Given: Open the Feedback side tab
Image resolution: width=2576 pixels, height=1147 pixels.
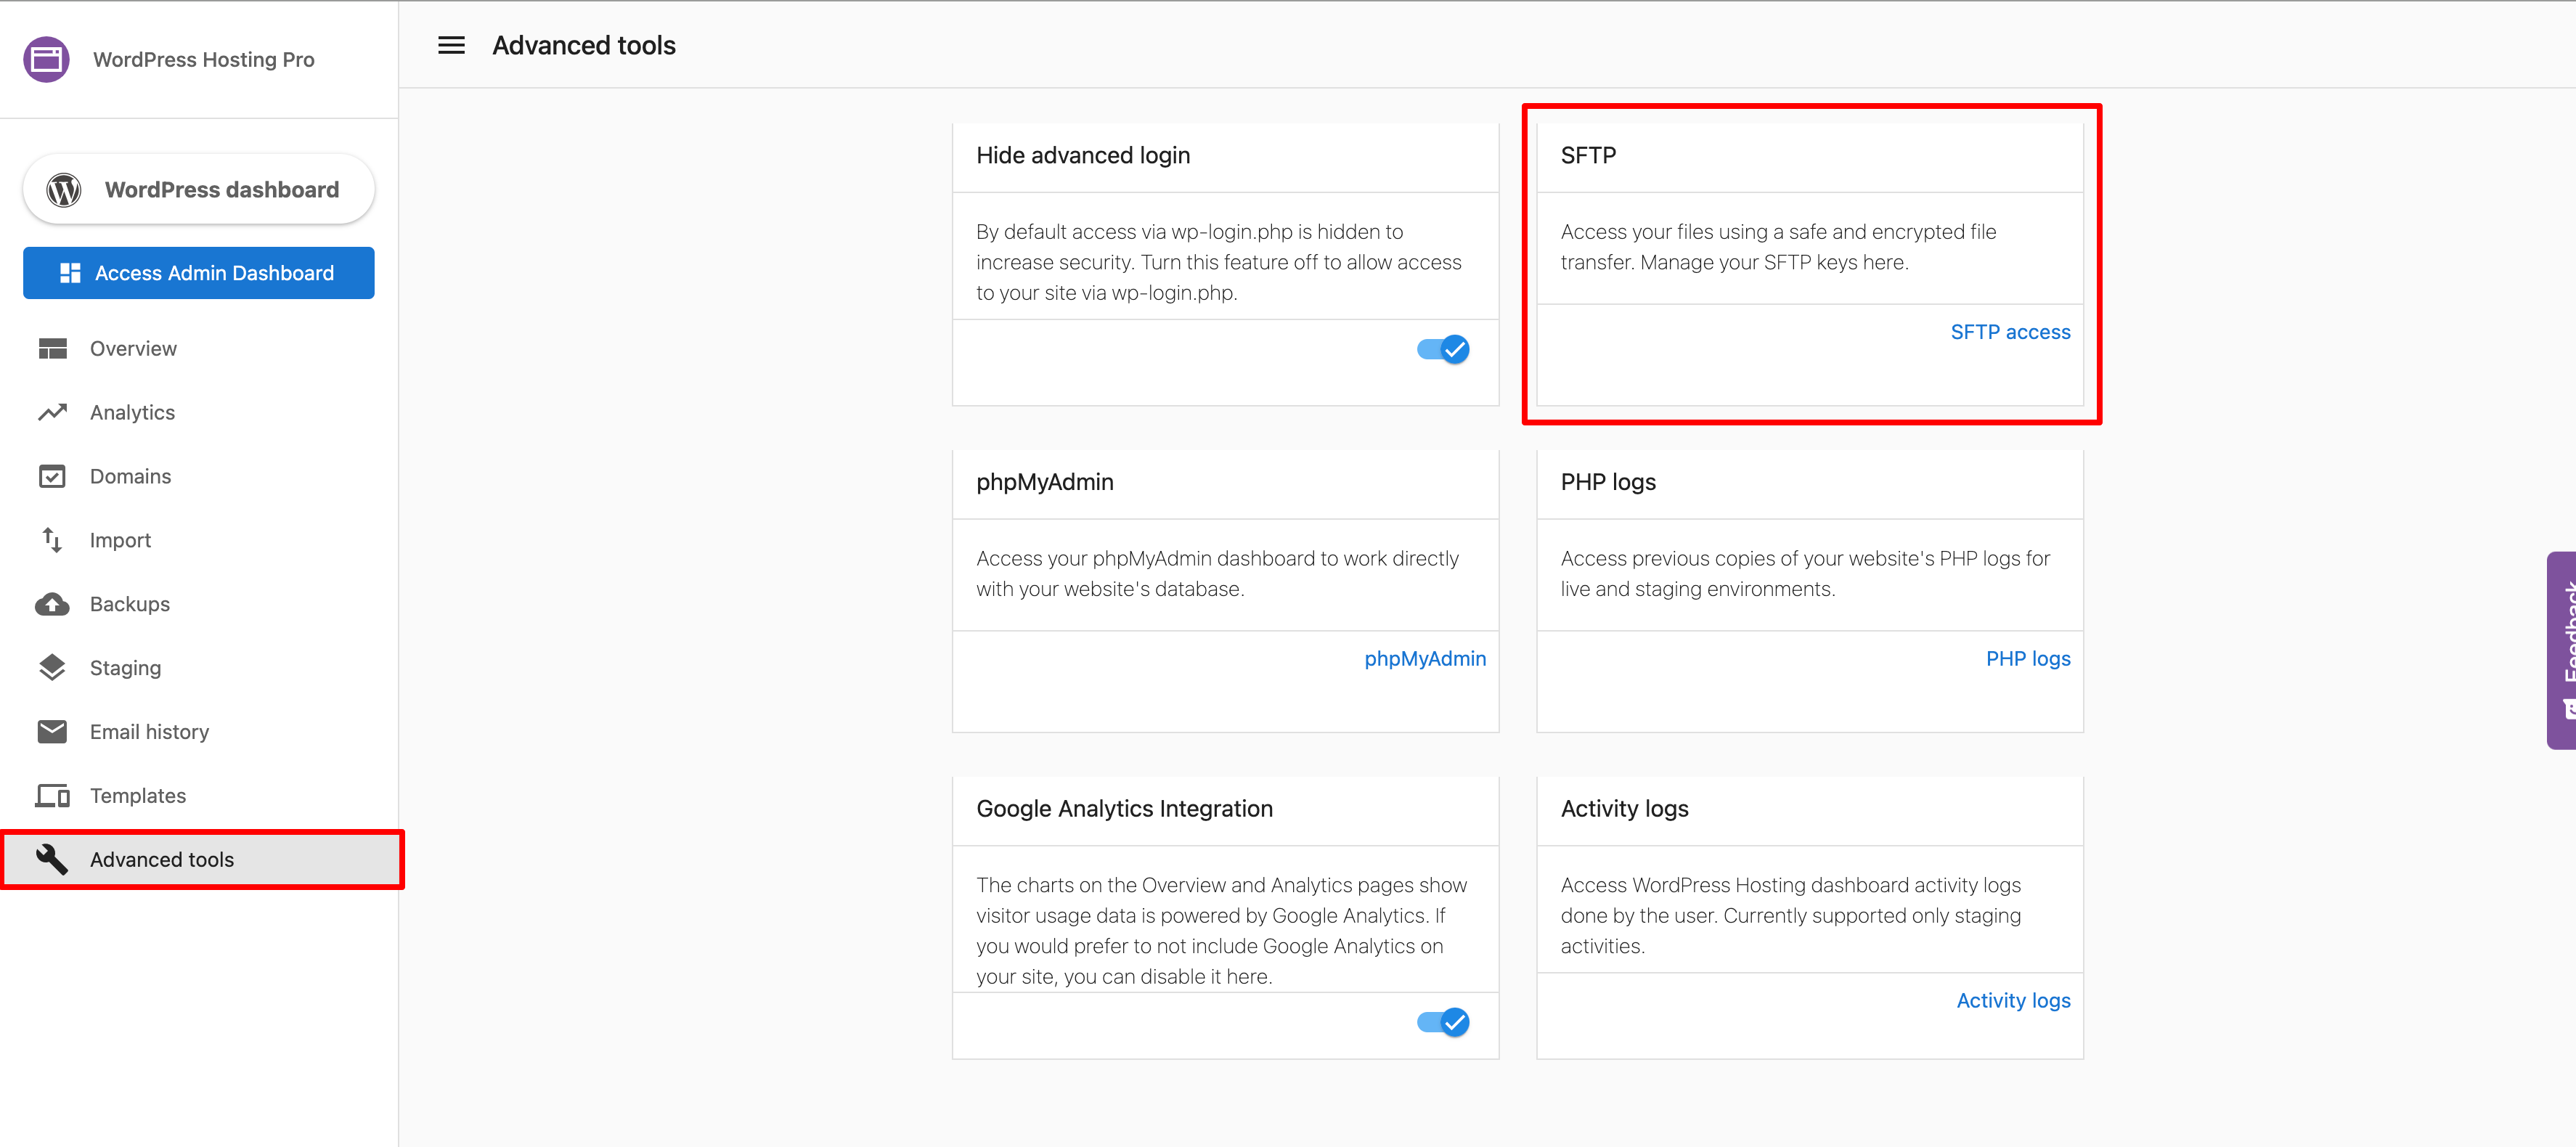Looking at the screenshot, I should (2562, 650).
